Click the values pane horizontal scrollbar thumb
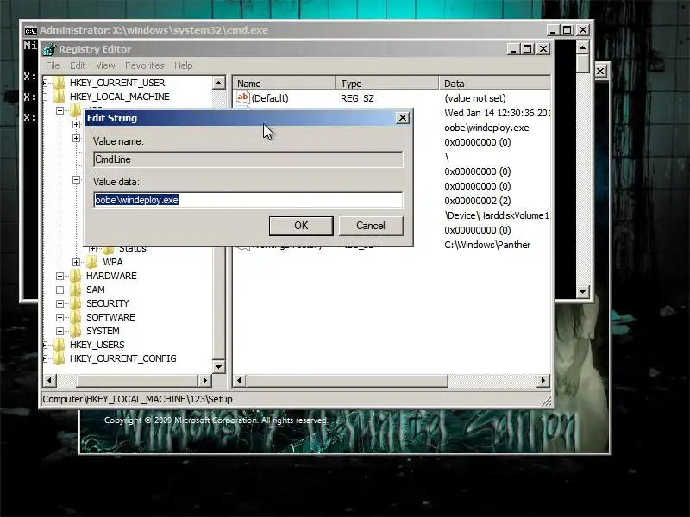This screenshot has width=690, height=517. tap(348, 380)
